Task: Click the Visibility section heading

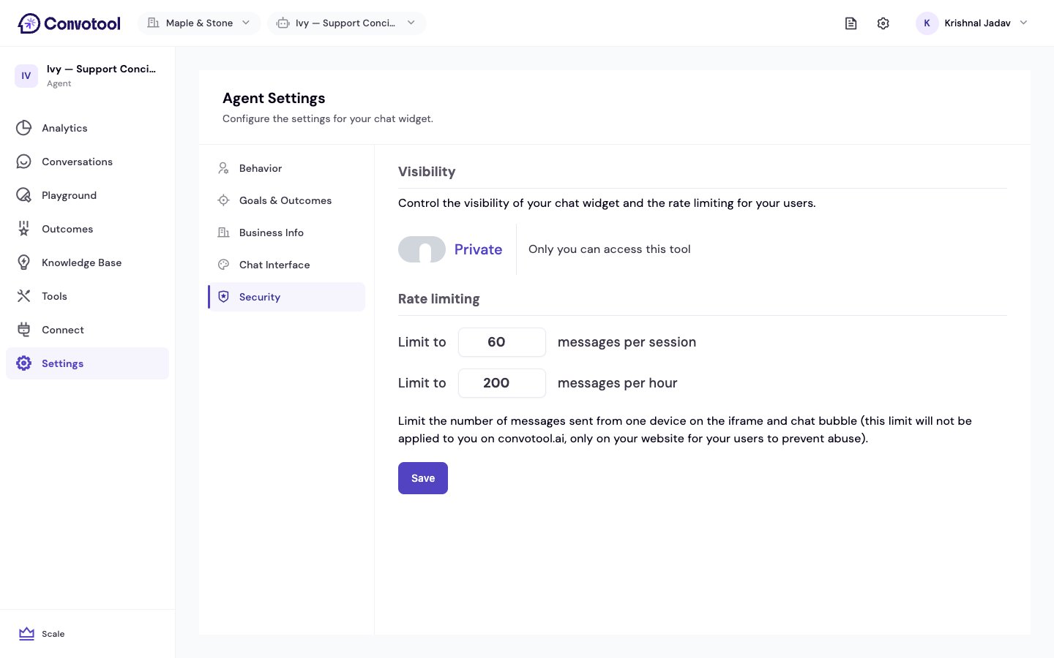Action: pyautogui.click(x=427, y=172)
